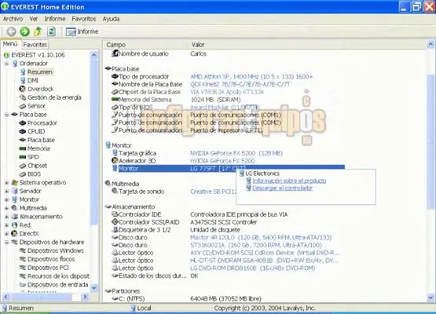Click NVIDIA GeForce FX 5200 (128 MB) link
This screenshot has height=314, width=436.
236,153
